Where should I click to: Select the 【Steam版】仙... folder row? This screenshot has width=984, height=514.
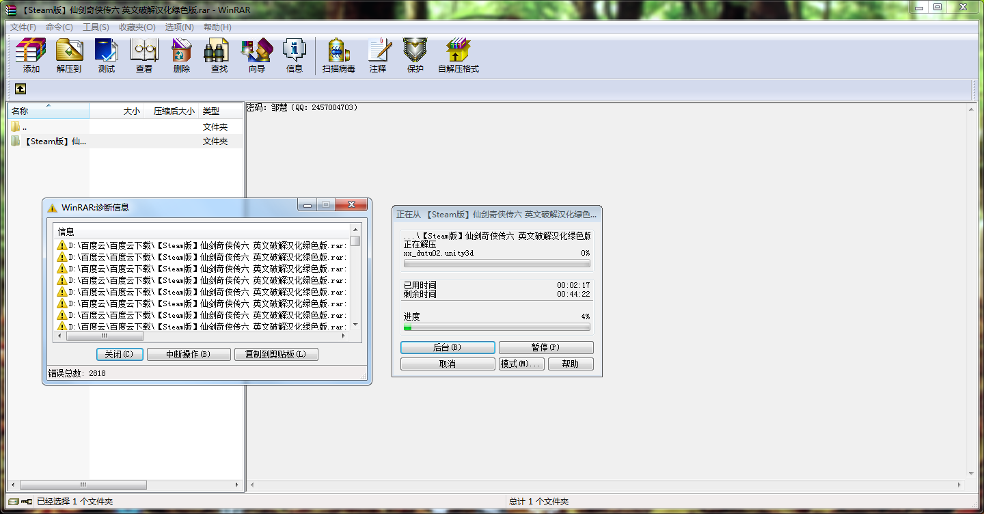(126, 141)
